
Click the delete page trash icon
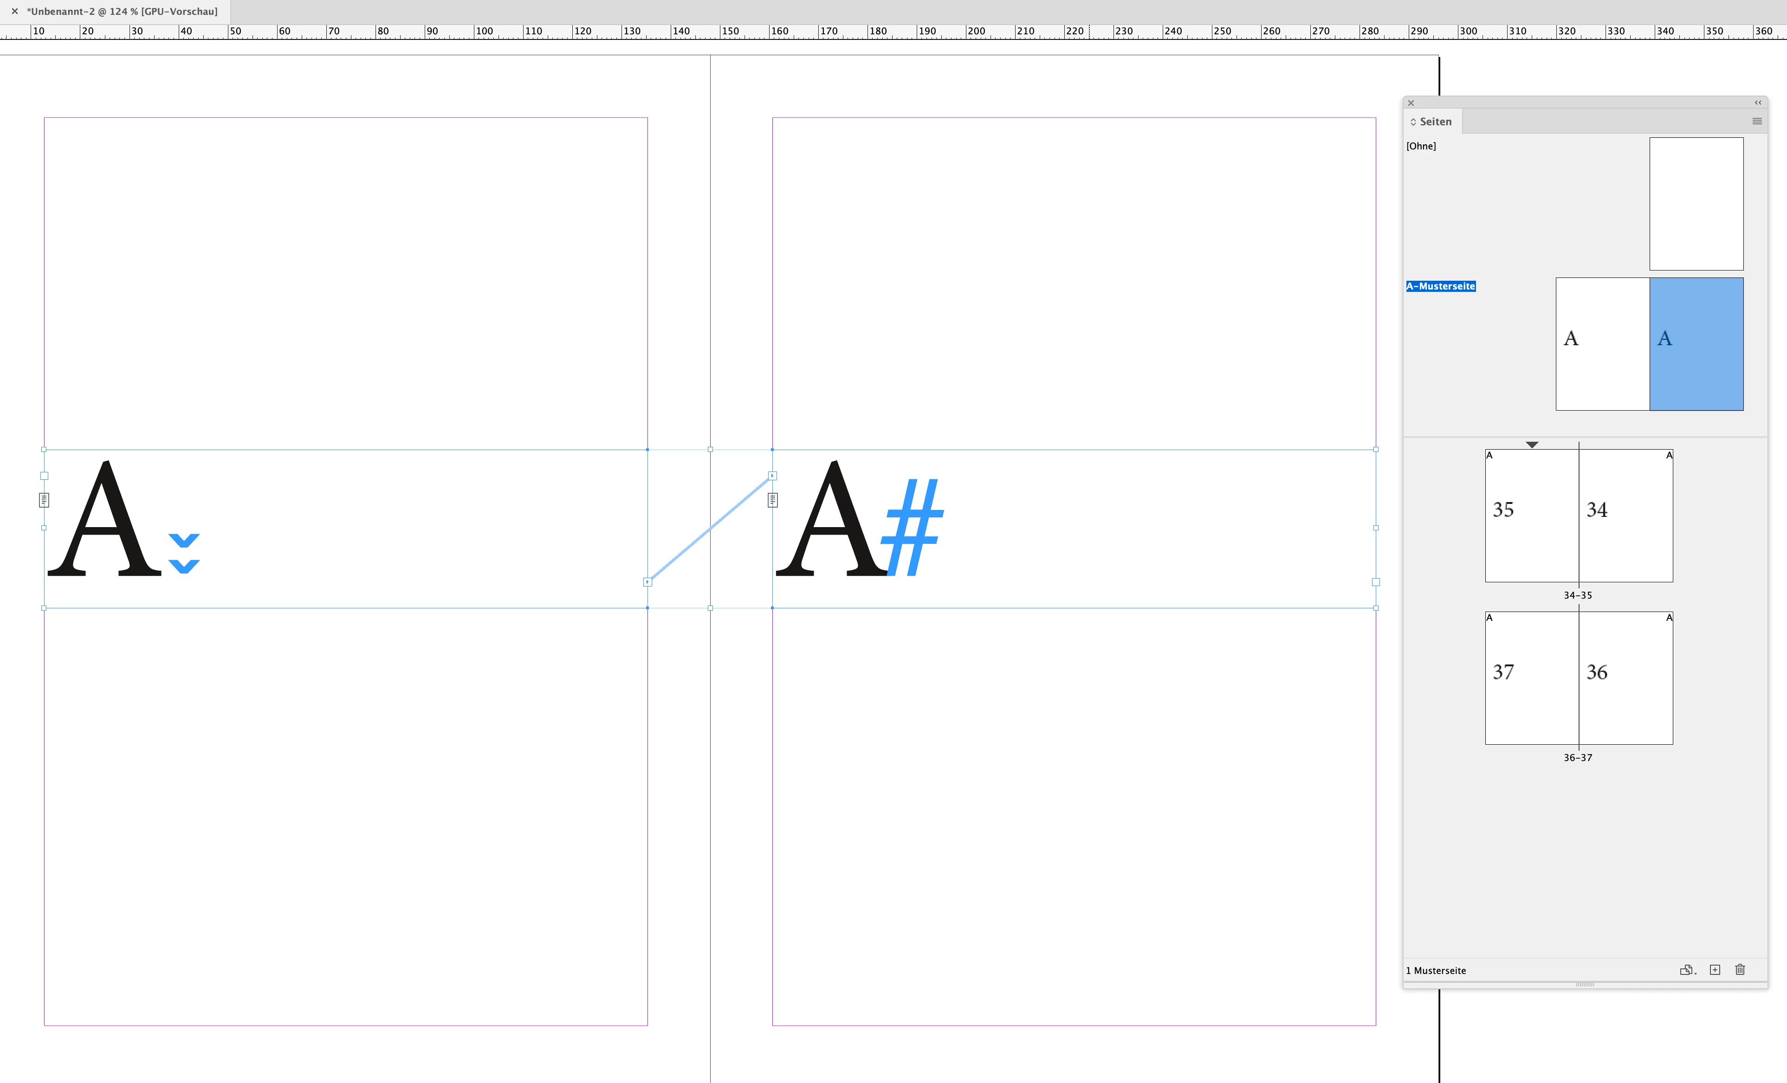point(1740,970)
